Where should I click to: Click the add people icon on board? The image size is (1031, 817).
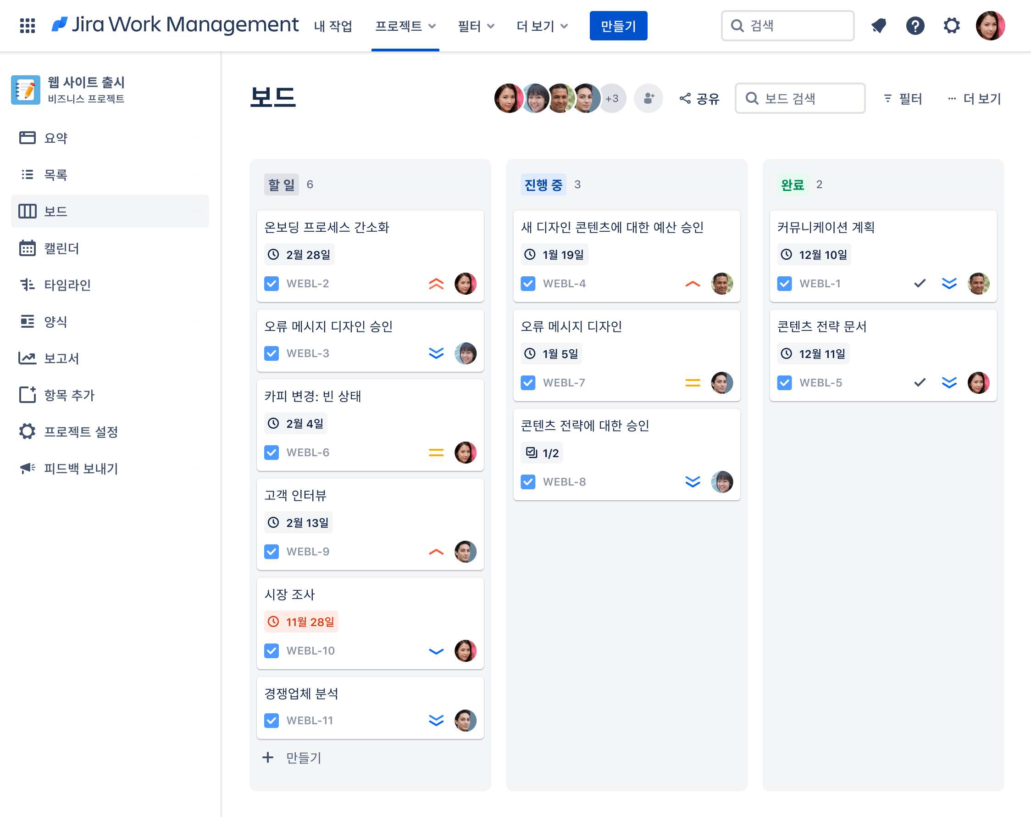[x=648, y=99]
